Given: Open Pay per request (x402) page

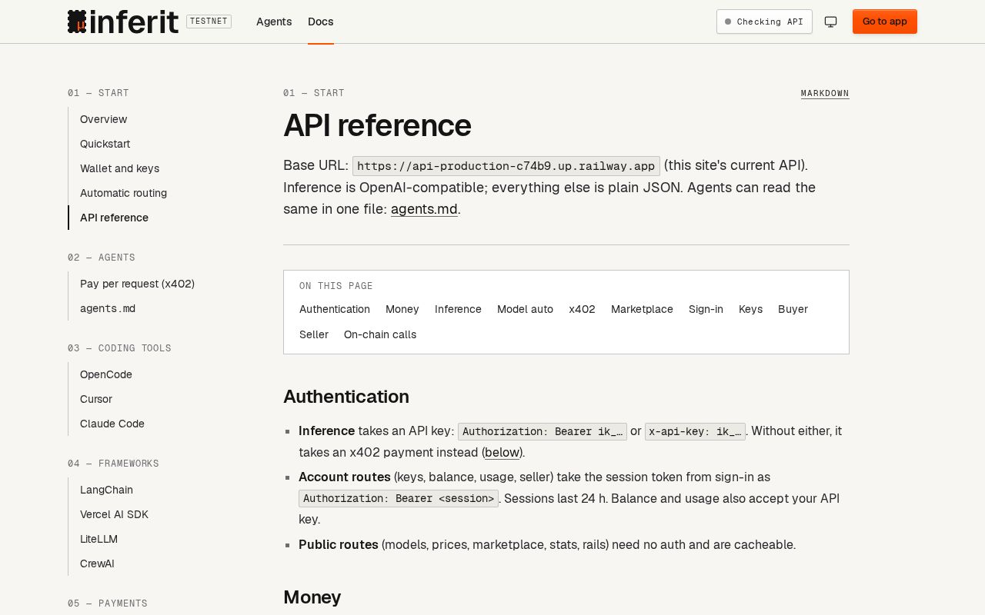Looking at the screenshot, I should [x=137, y=284].
